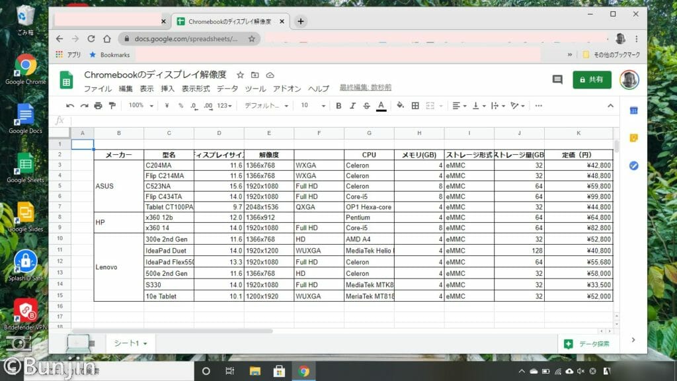
Task: Open the データ menu
Action: 227,89
